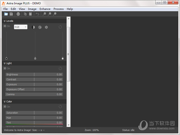The image size is (180, 135).
Task: Click the side panel scrollbar thumb
Action: (68, 54)
